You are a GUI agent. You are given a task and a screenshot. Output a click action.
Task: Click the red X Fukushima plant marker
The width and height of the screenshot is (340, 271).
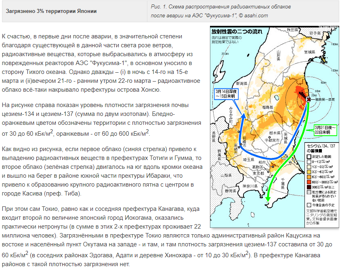pyautogui.click(x=309, y=99)
